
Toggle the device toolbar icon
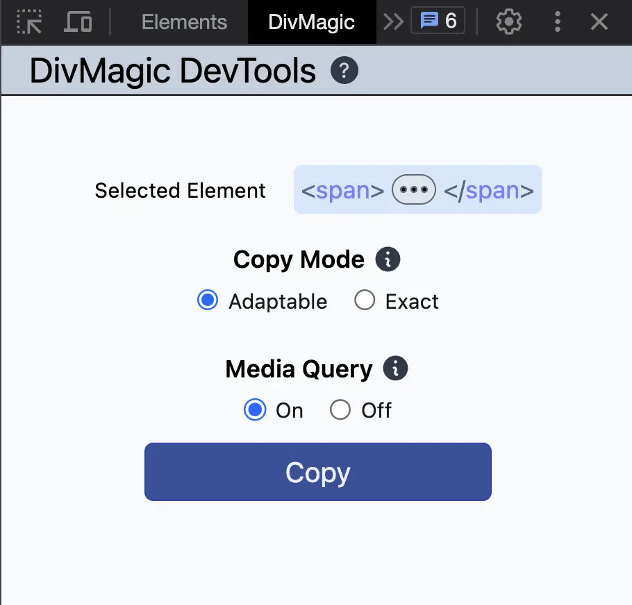pyautogui.click(x=78, y=22)
